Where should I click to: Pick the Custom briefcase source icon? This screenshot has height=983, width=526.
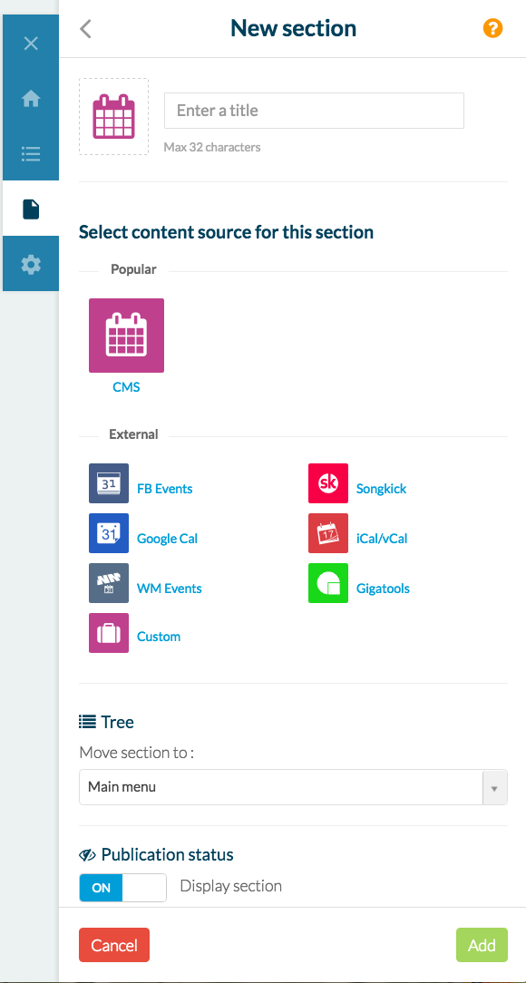(109, 633)
